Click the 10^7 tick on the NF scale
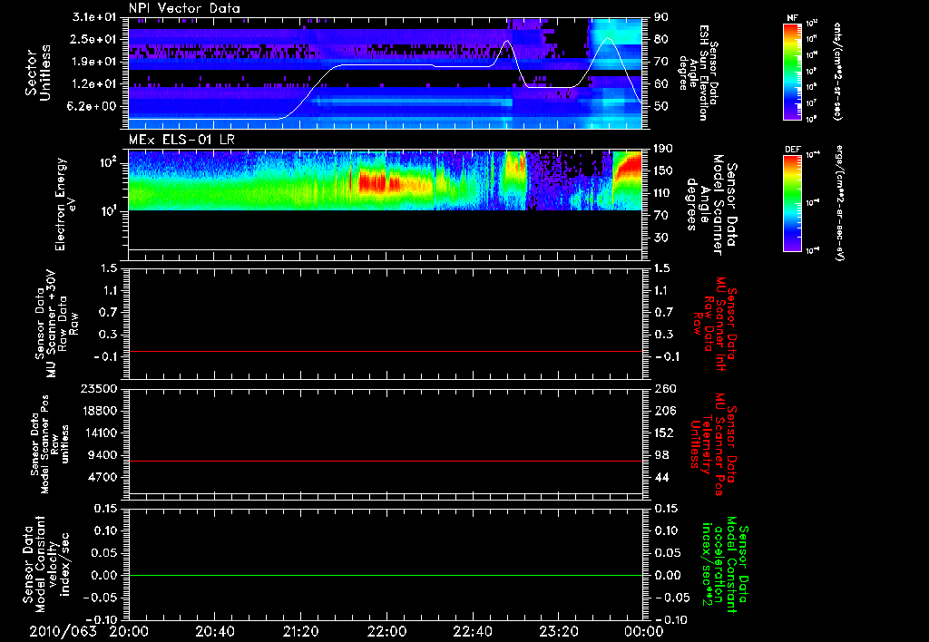Viewport: 929px width, 642px height. [812, 103]
